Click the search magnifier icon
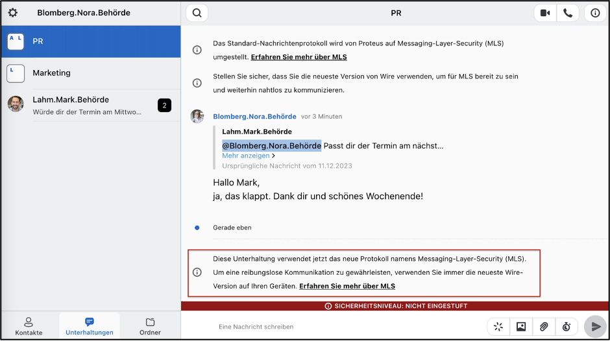The image size is (610, 341). pos(197,13)
